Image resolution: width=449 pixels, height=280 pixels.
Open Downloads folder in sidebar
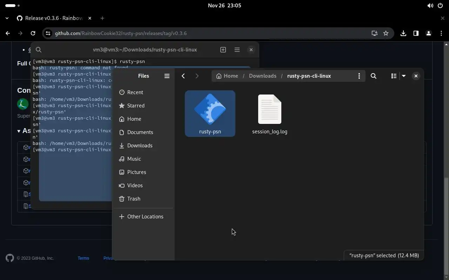coord(144,146)
